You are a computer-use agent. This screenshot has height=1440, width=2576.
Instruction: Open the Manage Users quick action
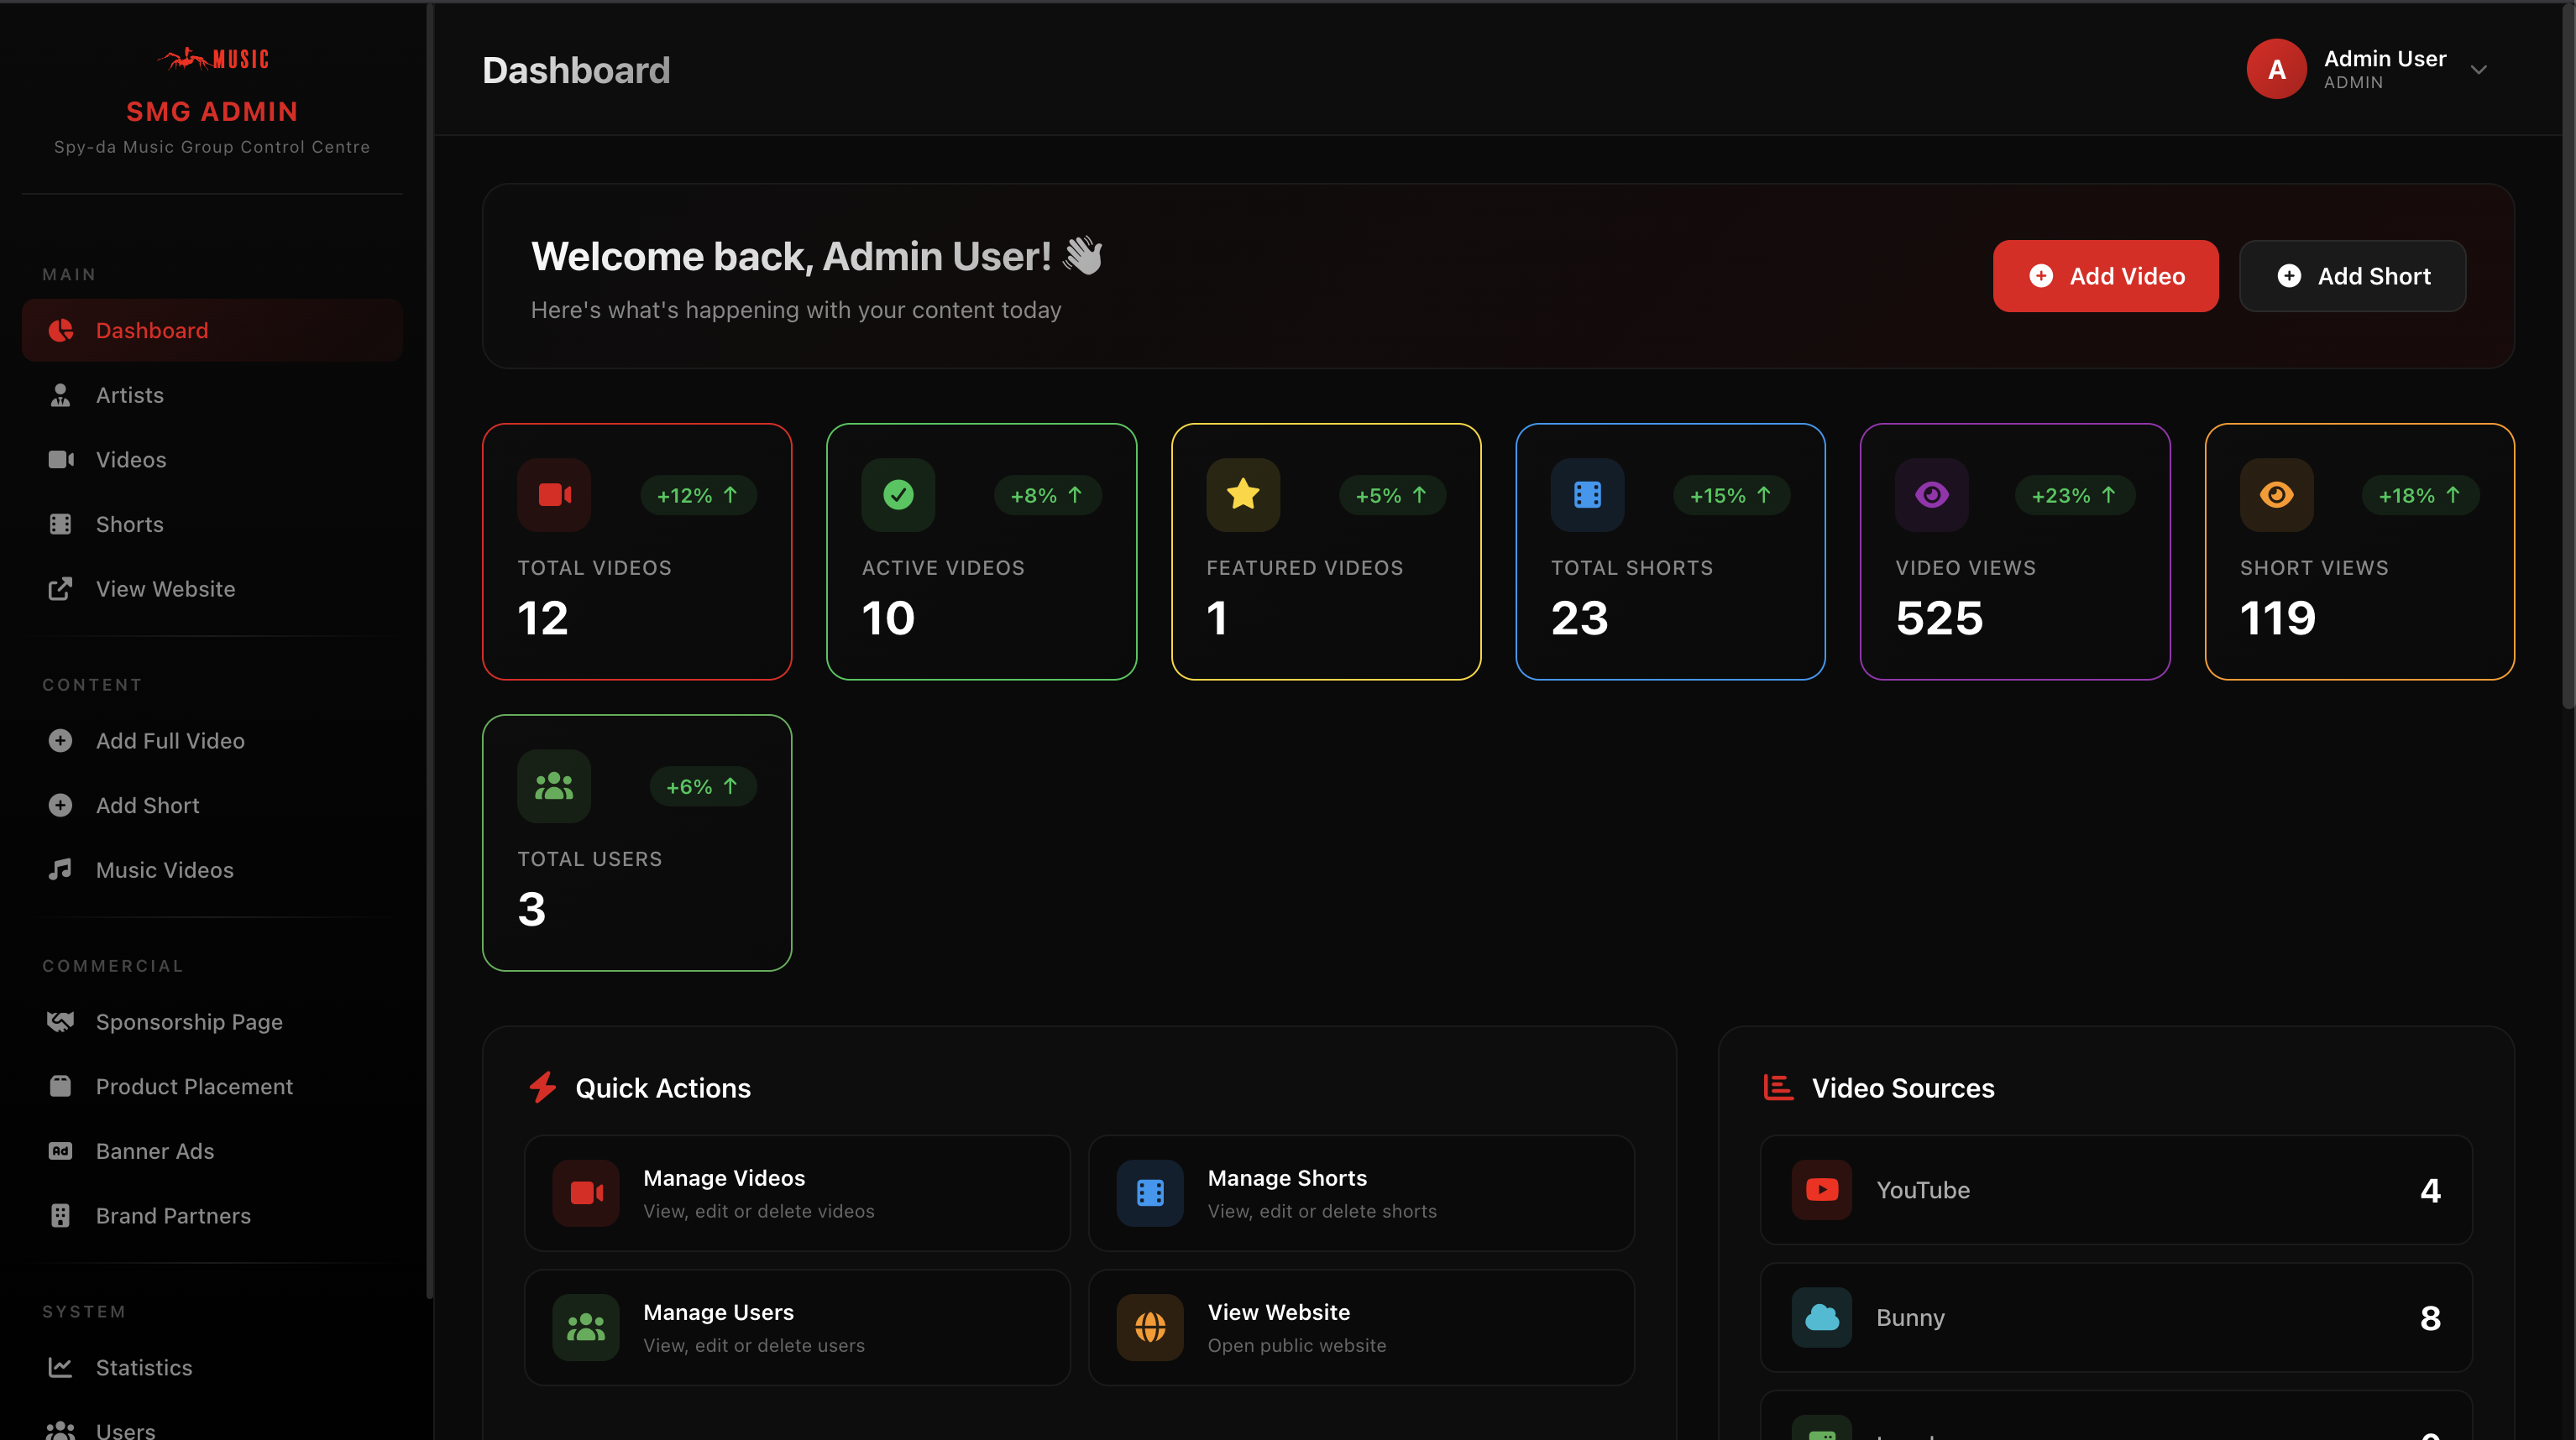[x=797, y=1327]
